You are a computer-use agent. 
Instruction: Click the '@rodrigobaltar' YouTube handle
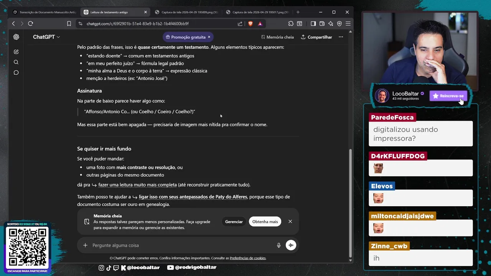(x=196, y=267)
